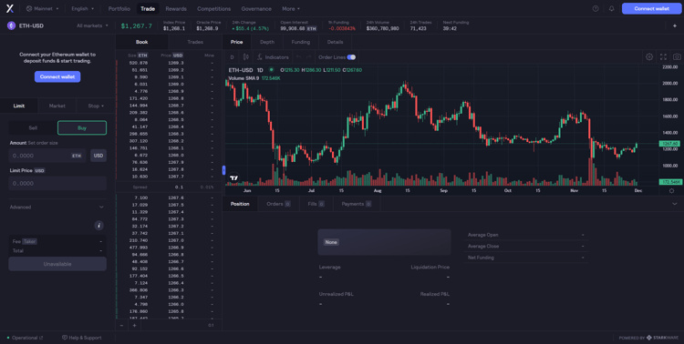Select the Trade page tab
Image resolution: width=684 pixels, height=344 pixels.
pos(148,9)
